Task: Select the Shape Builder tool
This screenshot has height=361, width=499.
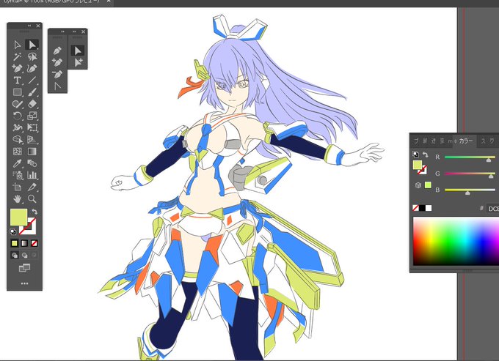Action: click(x=17, y=139)
